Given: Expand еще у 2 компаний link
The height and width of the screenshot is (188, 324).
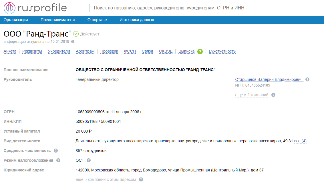Looking at the screenshot, I should [x=252, y=95].
